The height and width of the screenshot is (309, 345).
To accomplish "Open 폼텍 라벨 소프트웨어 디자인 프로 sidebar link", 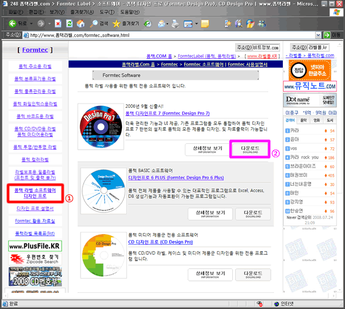I will point(35,193).
